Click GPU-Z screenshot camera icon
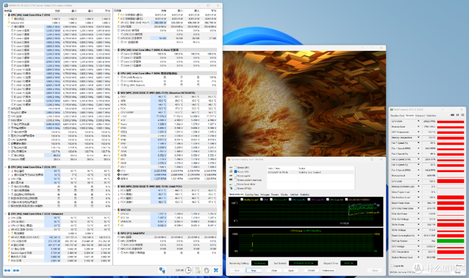The width and height of the screenshot is (469, 278). [x=452, y=115]
